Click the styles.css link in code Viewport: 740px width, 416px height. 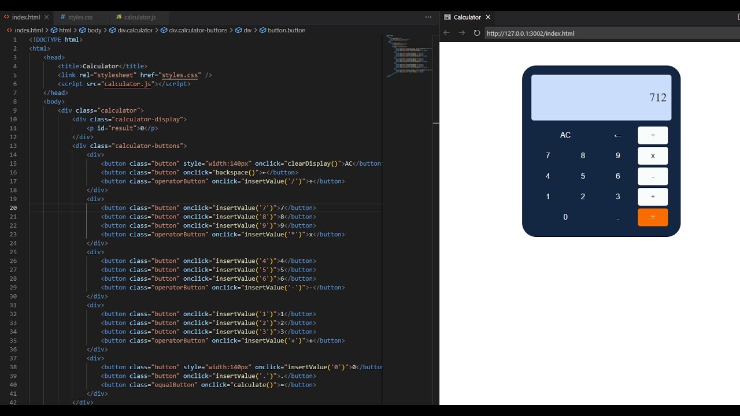coord(180,75)
